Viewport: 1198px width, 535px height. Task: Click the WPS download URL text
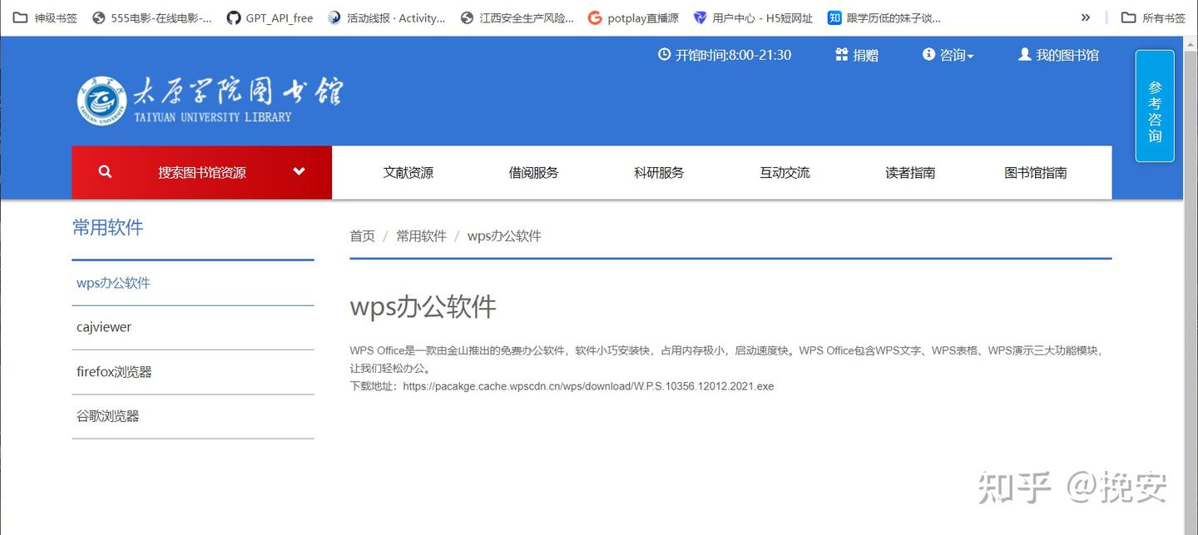tap(588, 386)
